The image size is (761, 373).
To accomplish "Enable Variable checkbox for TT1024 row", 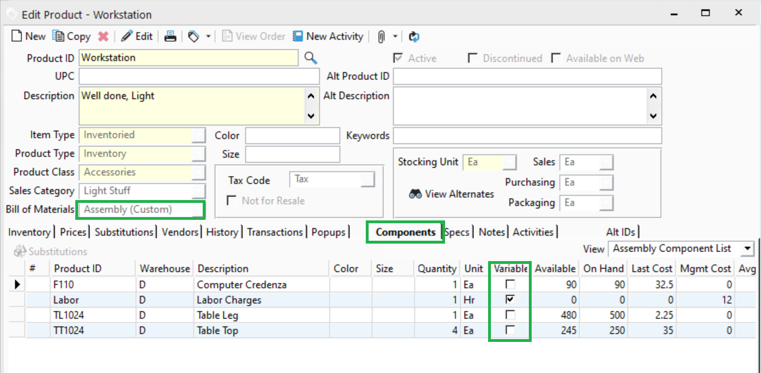I will [510, 331].
